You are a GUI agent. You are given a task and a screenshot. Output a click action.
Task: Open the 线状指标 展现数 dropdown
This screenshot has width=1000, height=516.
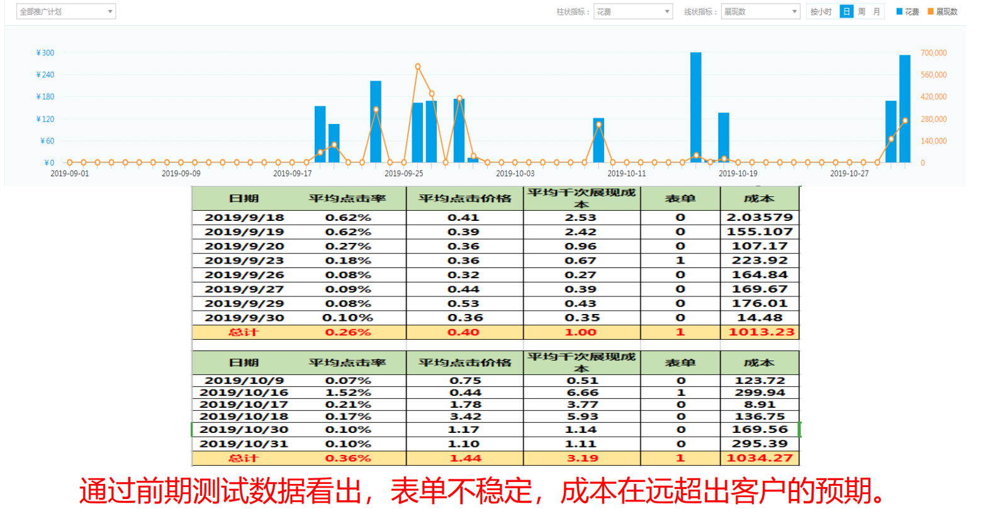click(760, 11)
